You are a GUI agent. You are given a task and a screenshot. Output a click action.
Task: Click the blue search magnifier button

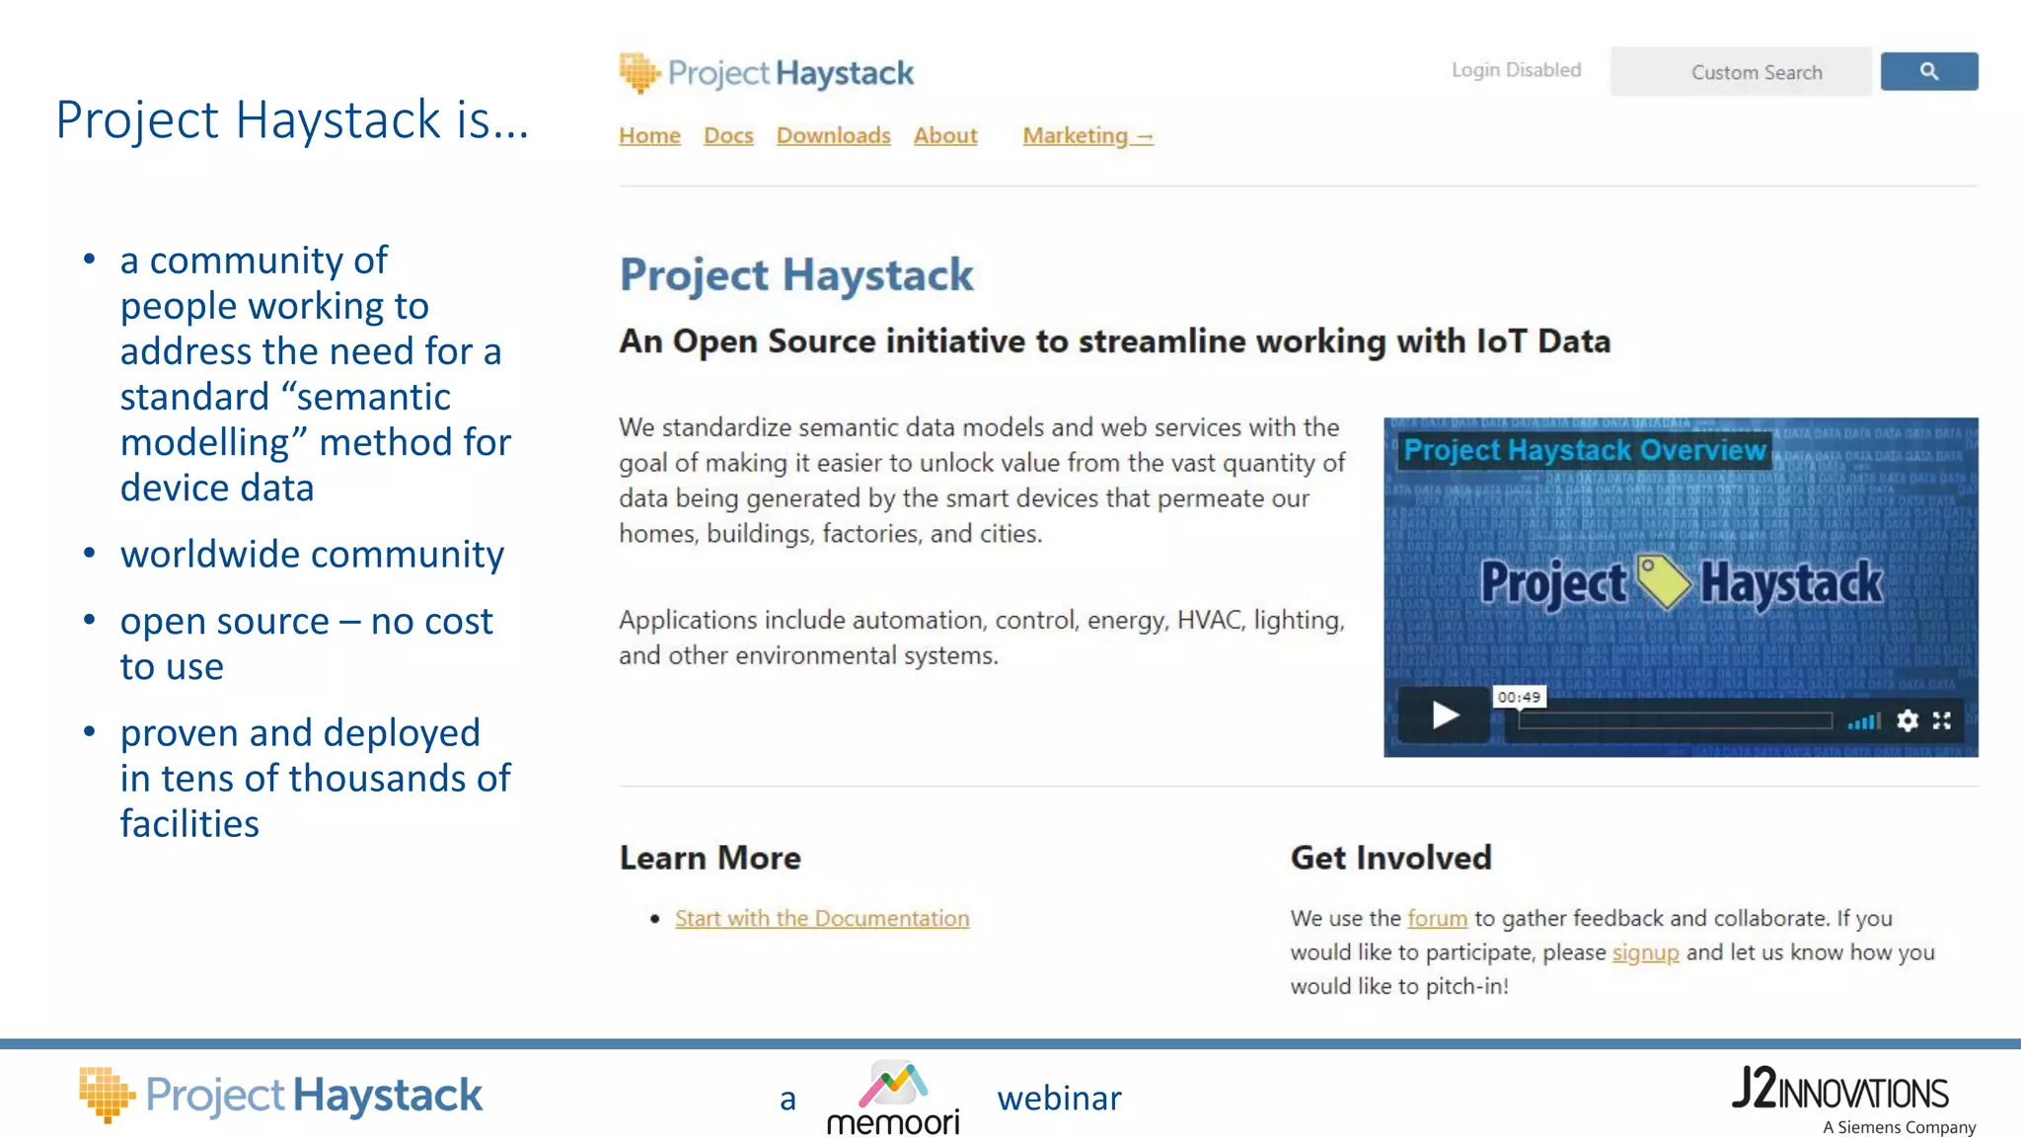(1928, 71)
